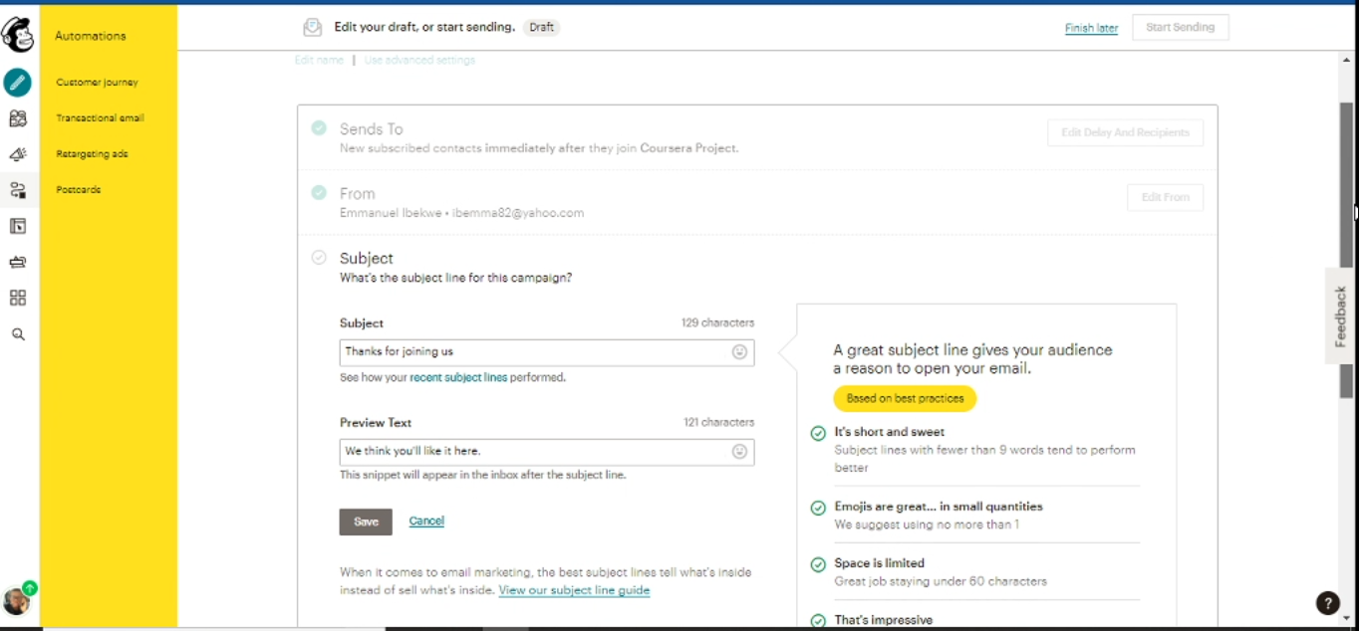Open the Campaigns megaphone icon
This screenshot has width=1363, height=631.
pos(18,154)
